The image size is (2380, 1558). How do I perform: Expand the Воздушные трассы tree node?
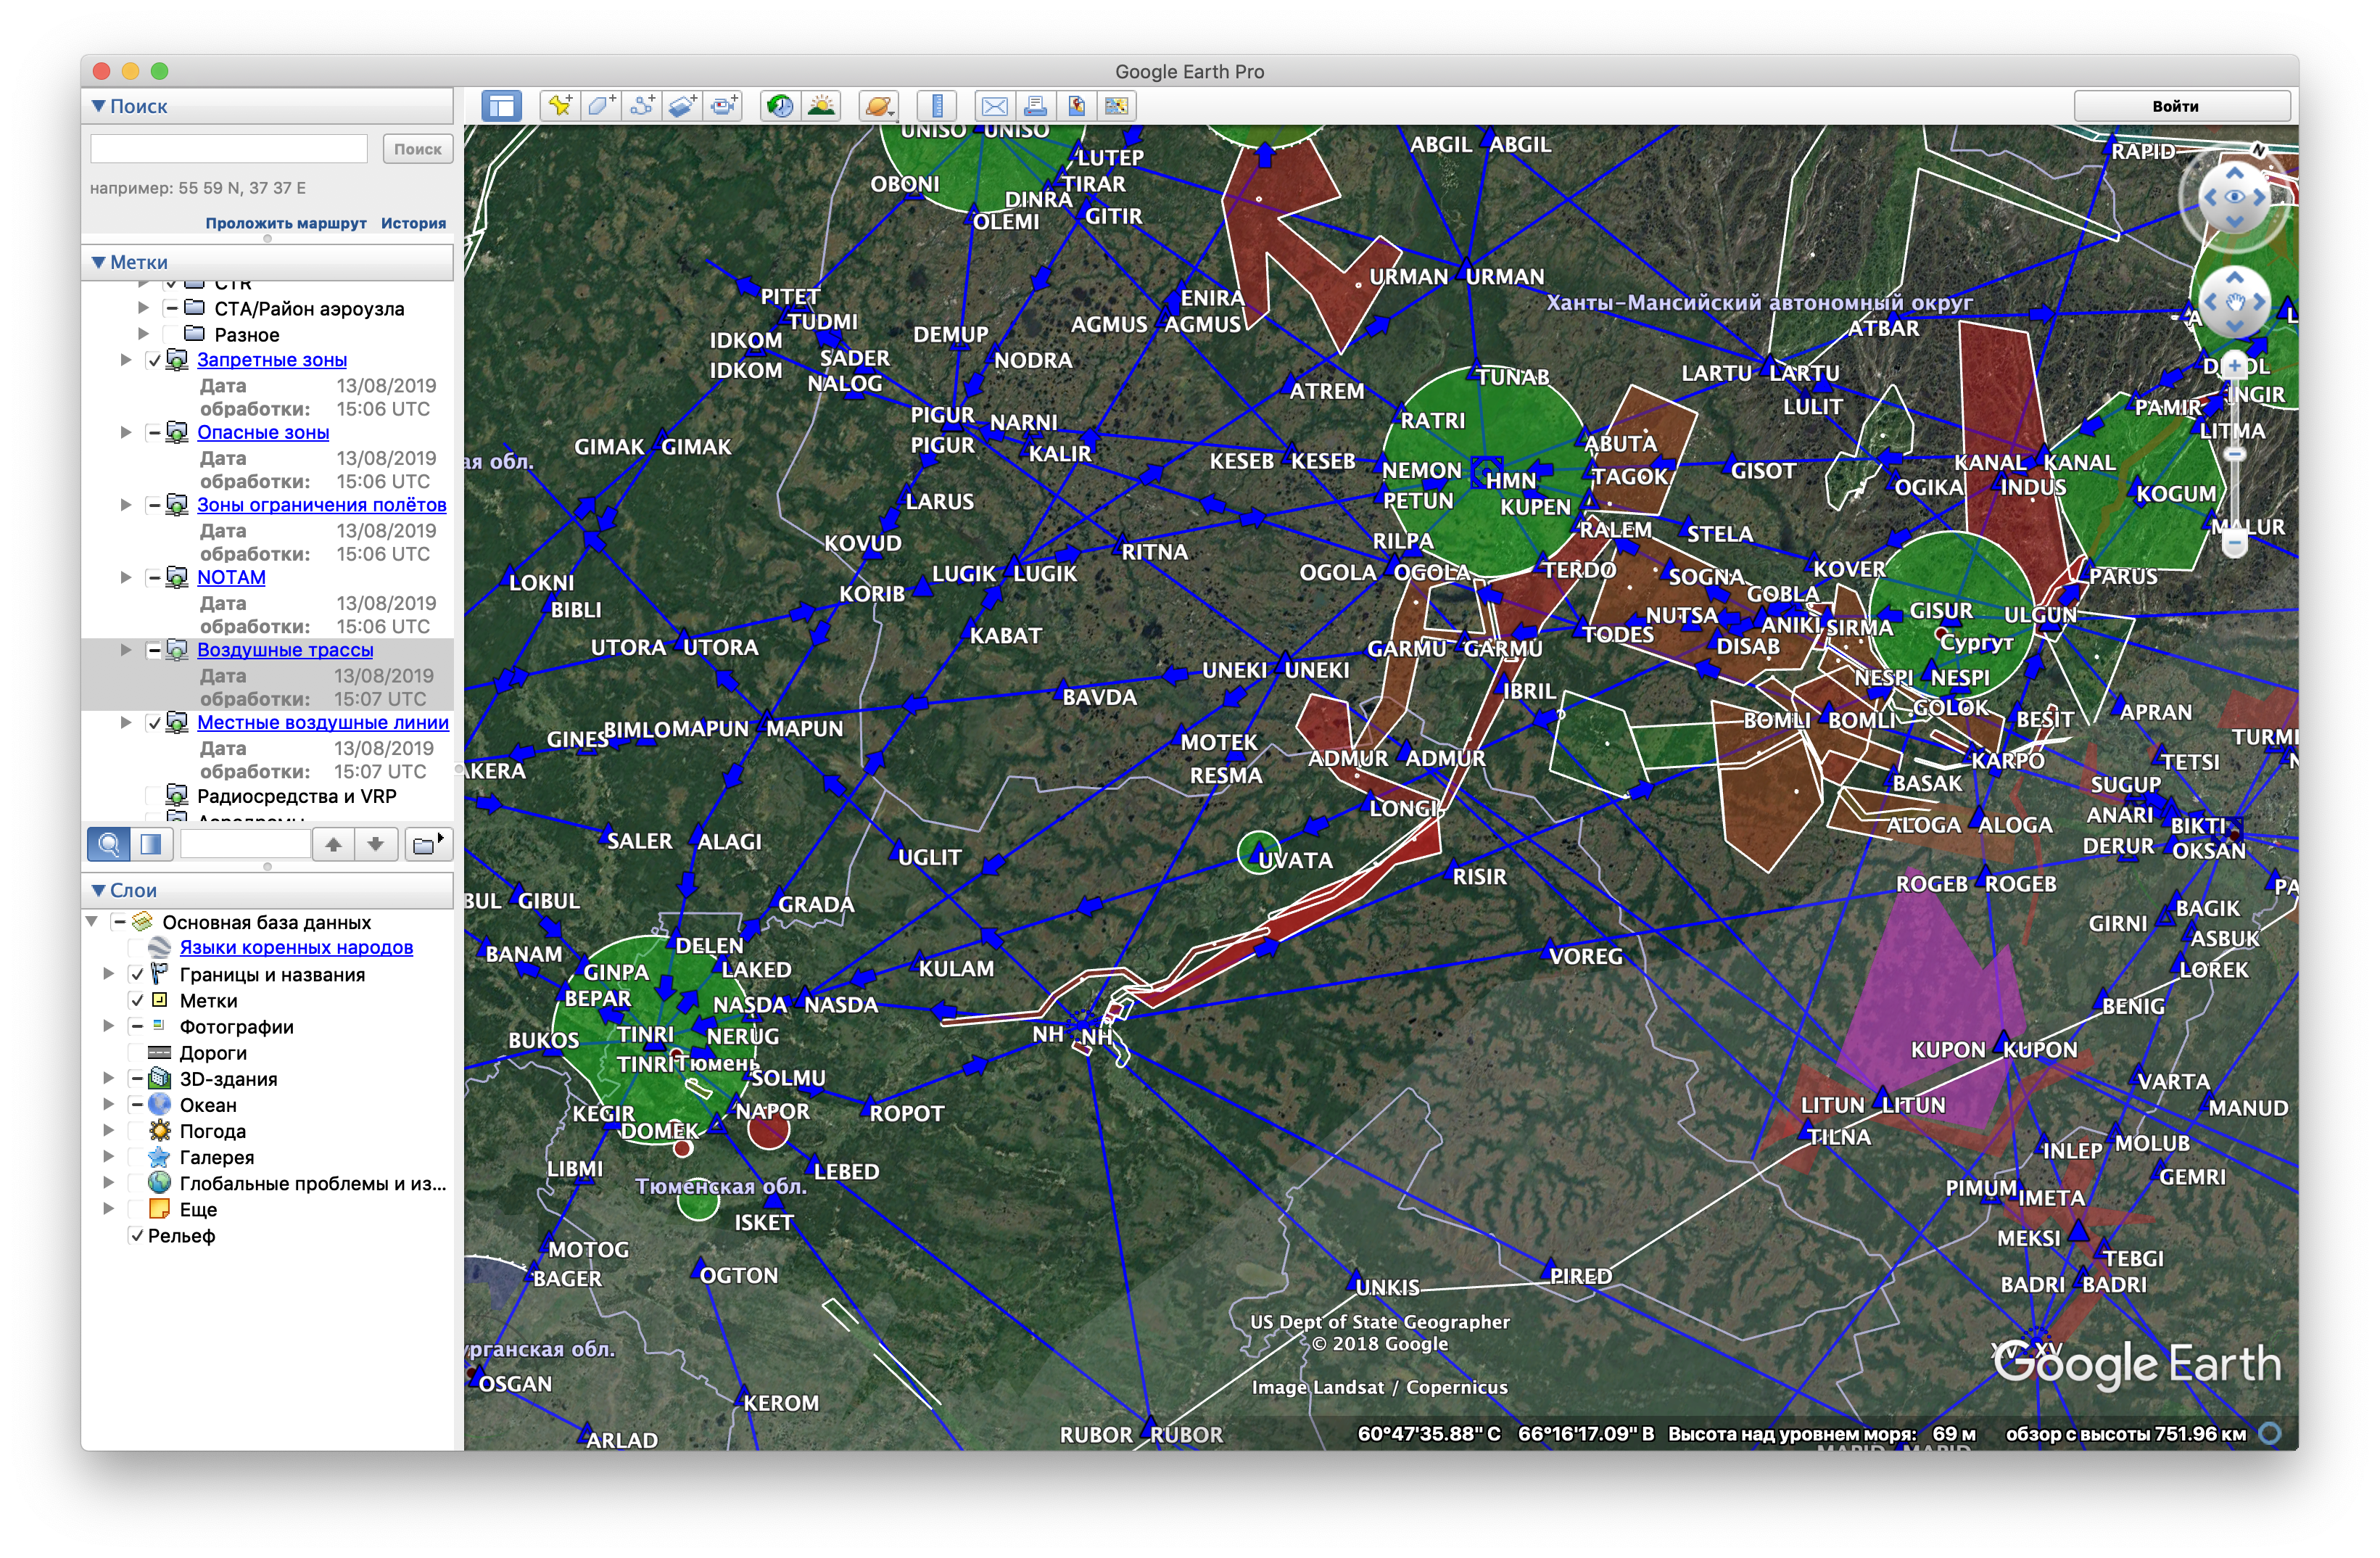(126, 650)
